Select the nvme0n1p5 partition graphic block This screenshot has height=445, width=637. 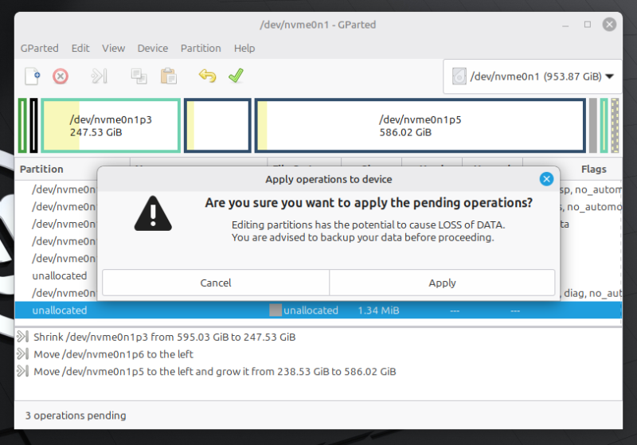click(x=420, y=126)
